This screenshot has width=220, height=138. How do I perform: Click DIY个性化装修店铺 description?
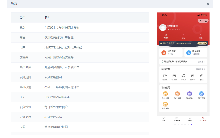[57, 97]
